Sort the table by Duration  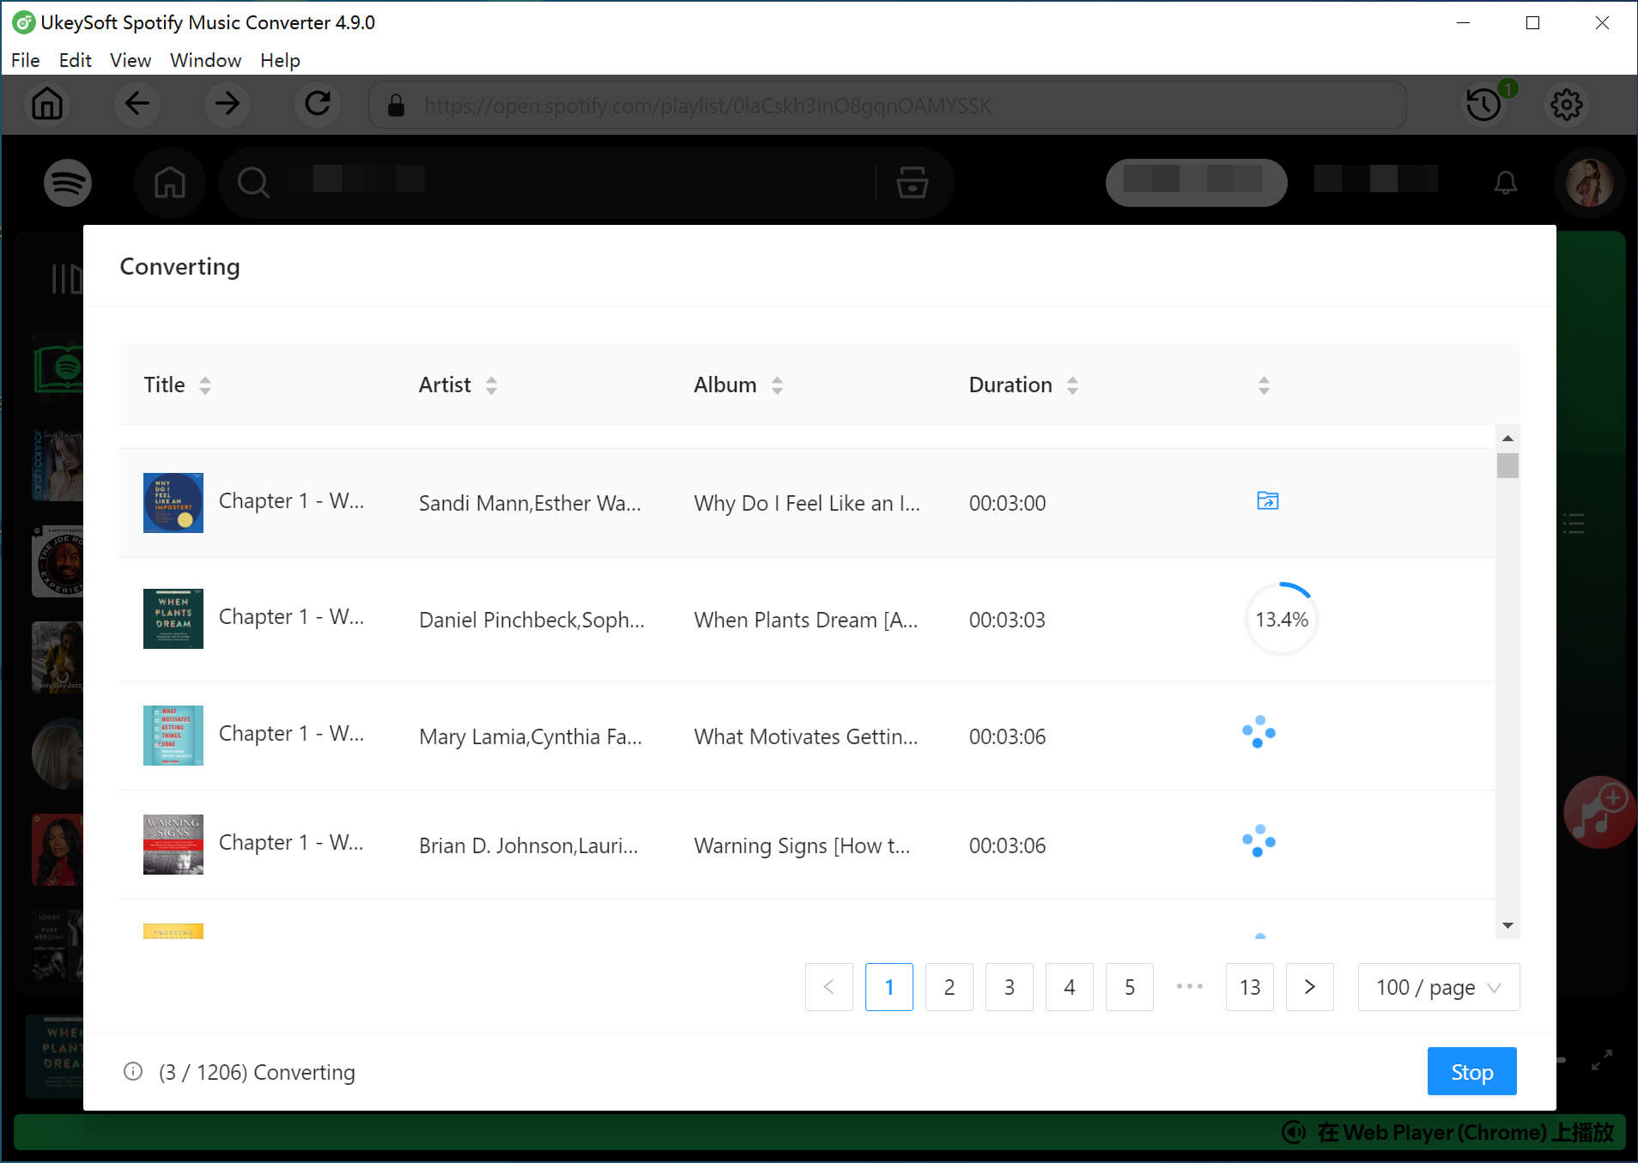click(1072, 385)
